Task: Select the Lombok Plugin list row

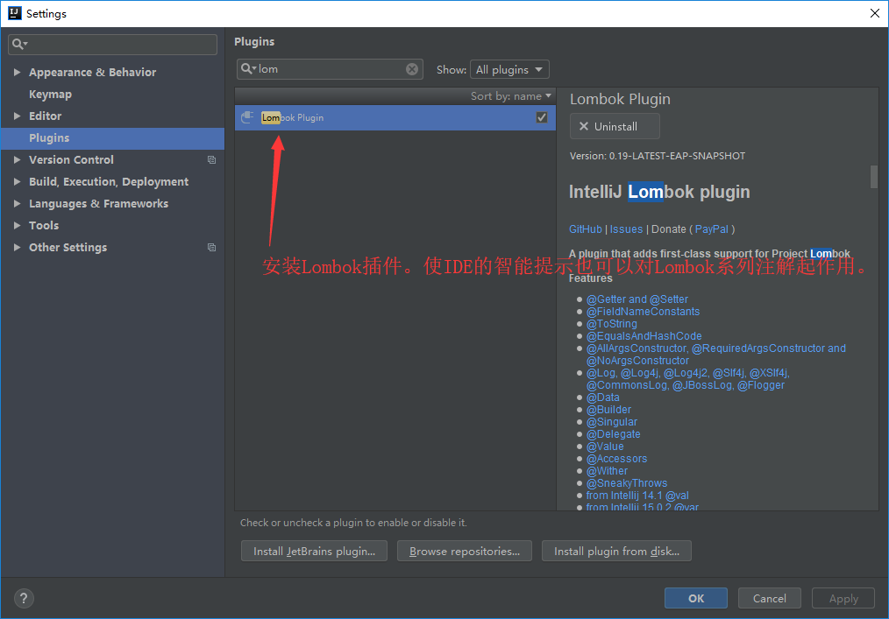Action: (395, 117)
